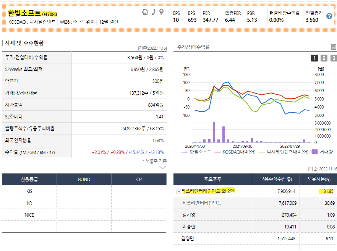The width and height of the screenshot is (337, 251).
Task: Click the tallest purple volume bar
Action: [214, 132]
